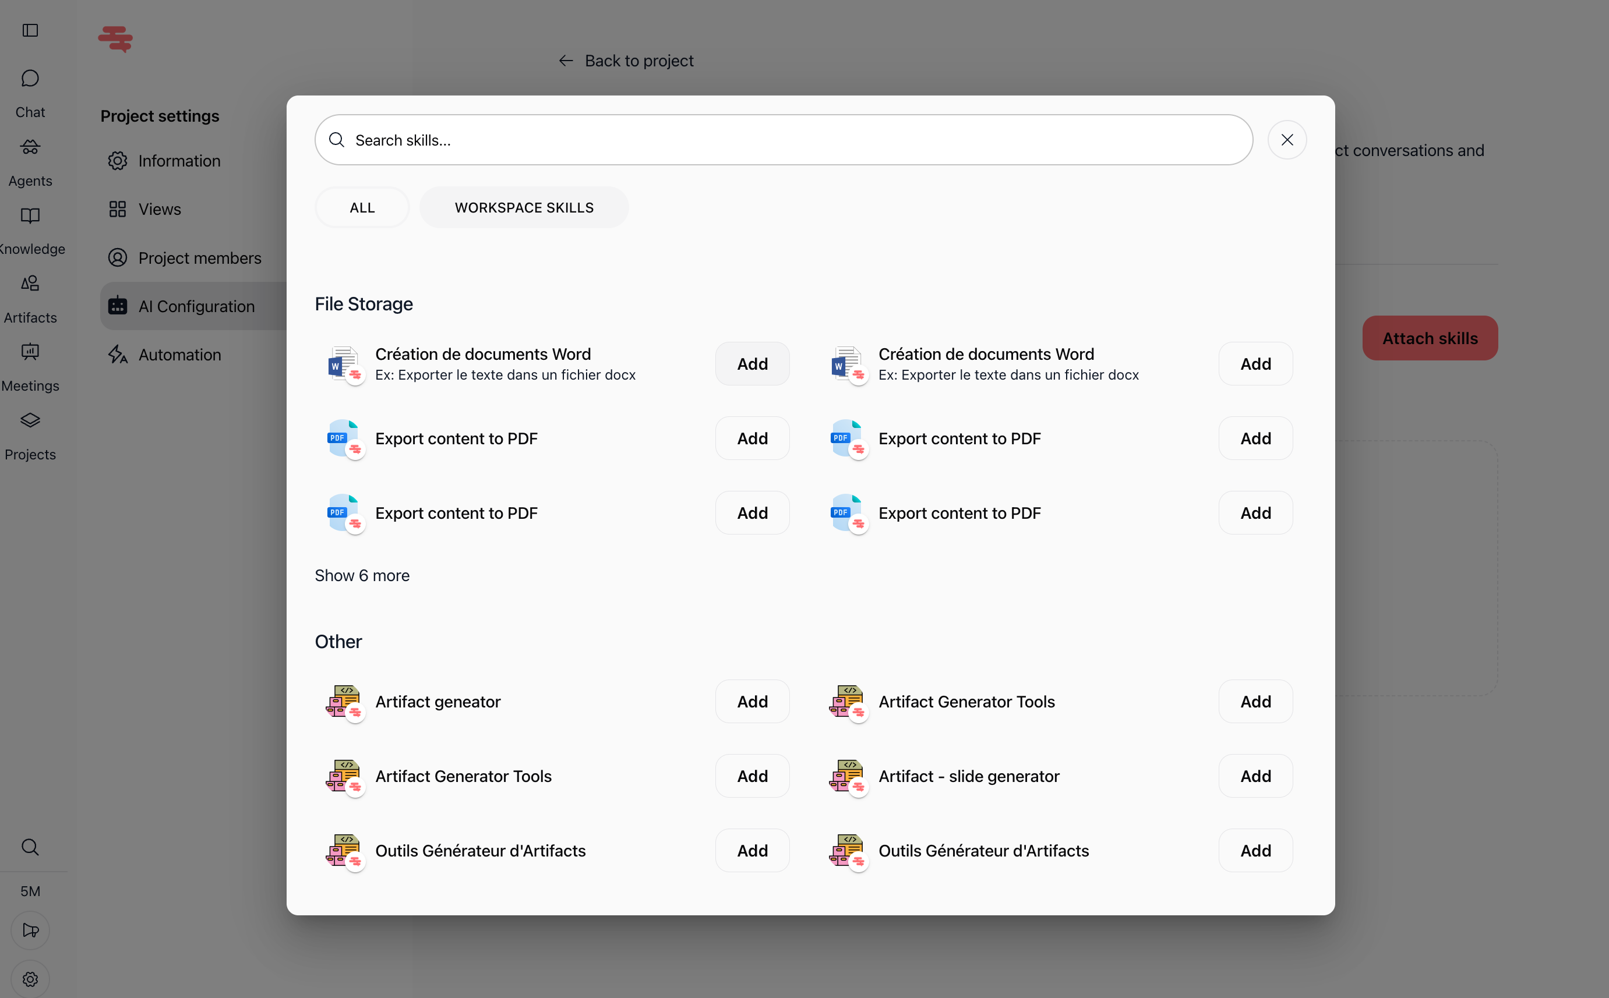
Task: Open settings gear at sidebar bottom
Action: tap(30, 979)
